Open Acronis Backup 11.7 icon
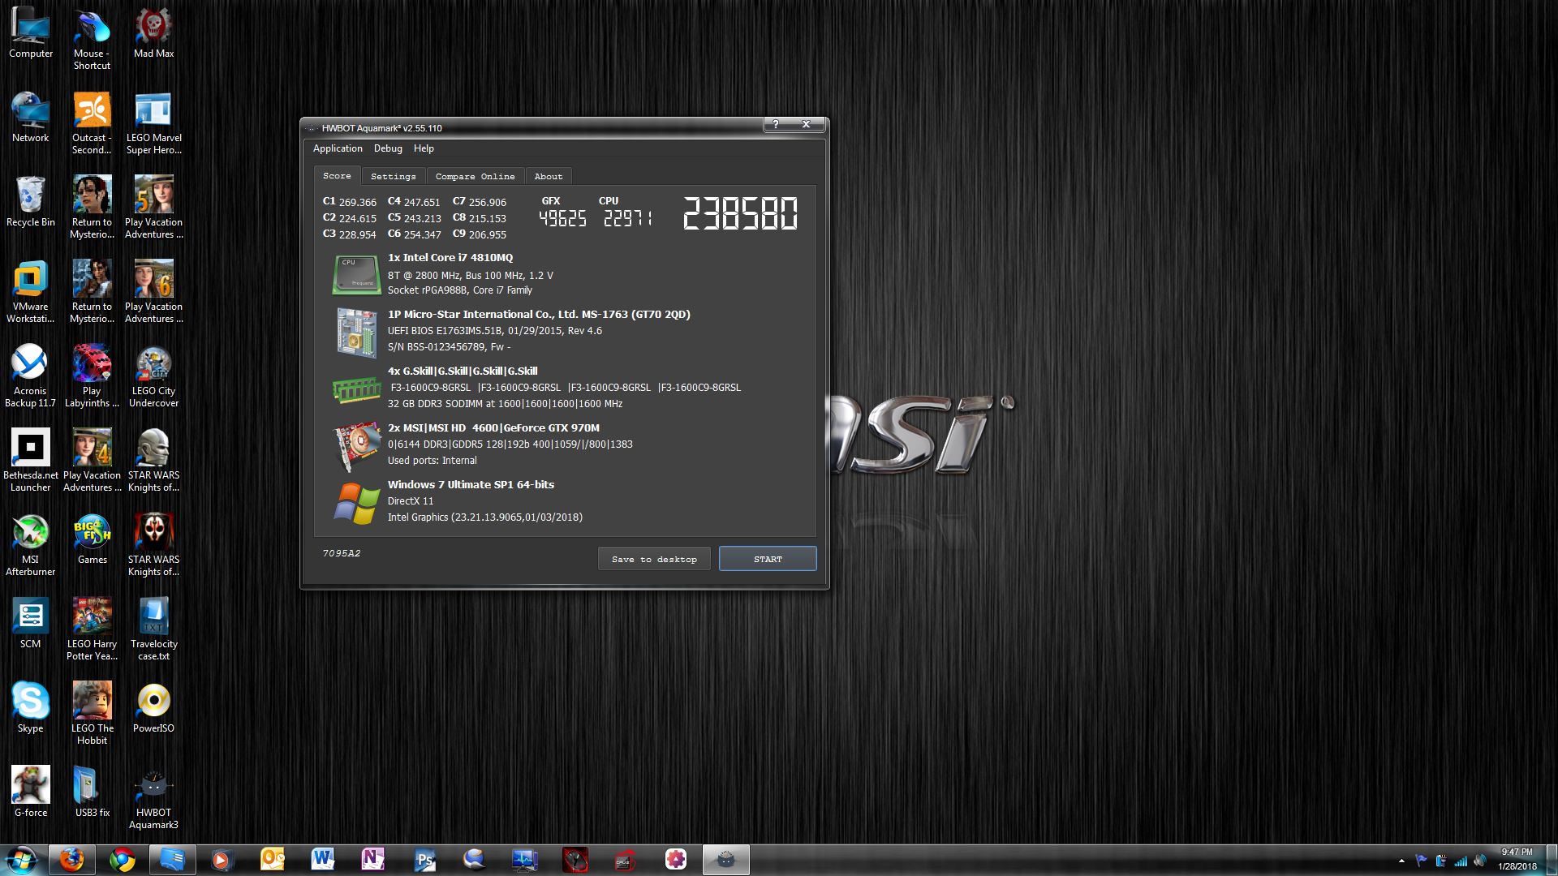The width and height of the screenshot is (1558, 876). pos(31,376)
